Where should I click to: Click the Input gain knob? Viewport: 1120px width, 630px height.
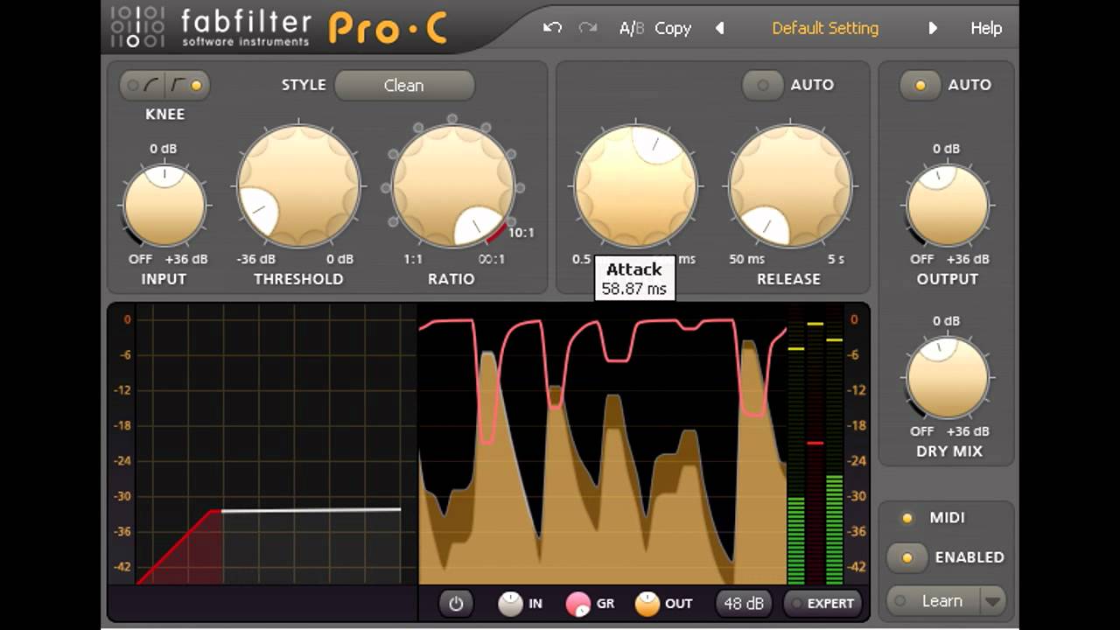[164, 206]
